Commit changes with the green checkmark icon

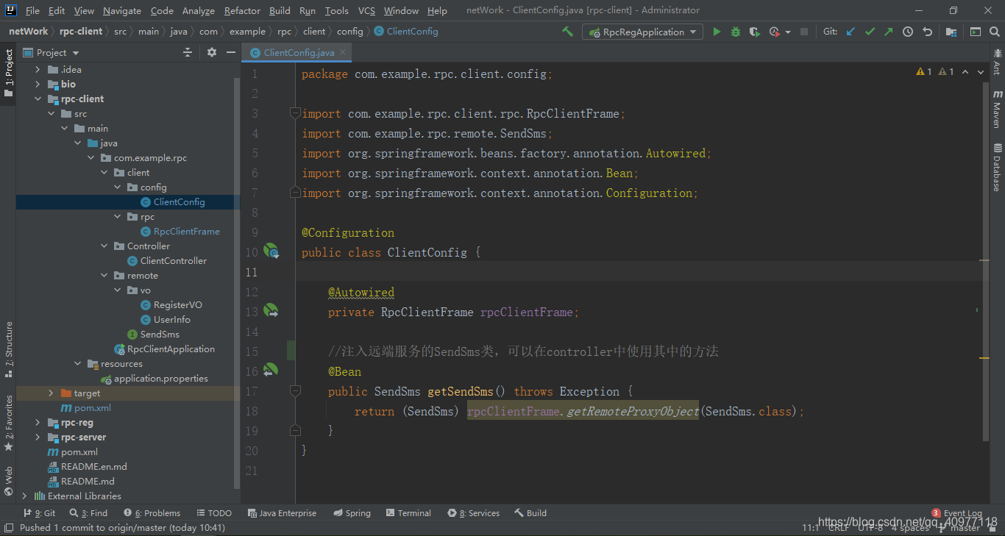coord(870,32)
